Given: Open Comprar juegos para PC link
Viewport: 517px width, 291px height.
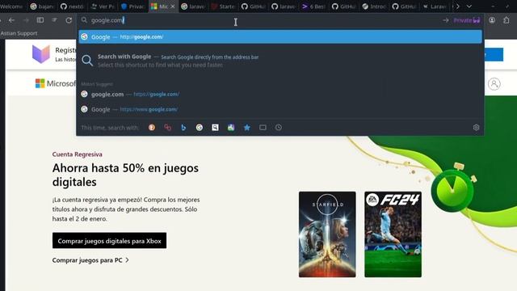Looking at the screenshot, I should [x=90, y=260].
